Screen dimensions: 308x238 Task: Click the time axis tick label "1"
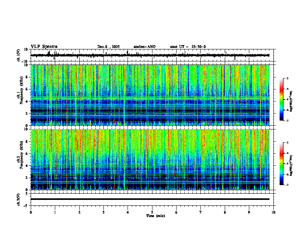[x=55, y=212]
